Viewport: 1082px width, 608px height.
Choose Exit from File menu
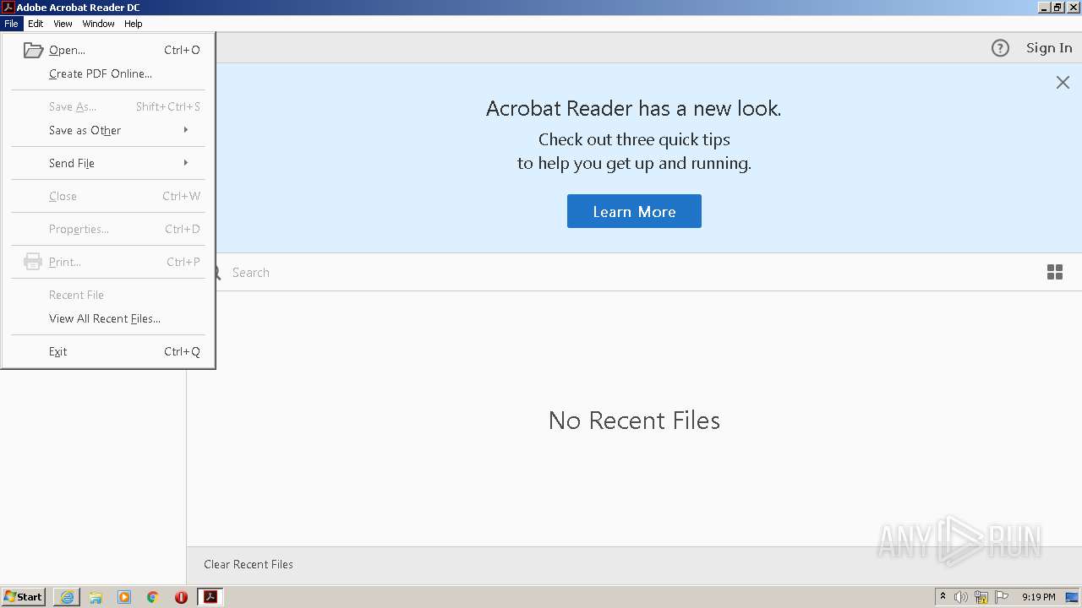pyautogui.click(x=108, y=351)
